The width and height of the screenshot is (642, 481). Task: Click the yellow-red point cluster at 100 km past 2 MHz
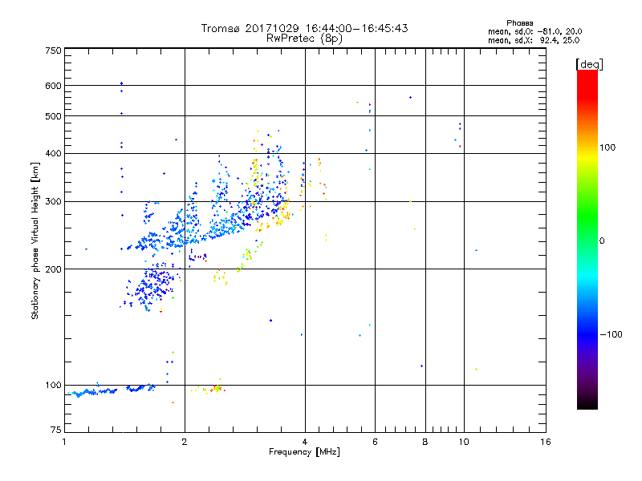click(209, 388)
